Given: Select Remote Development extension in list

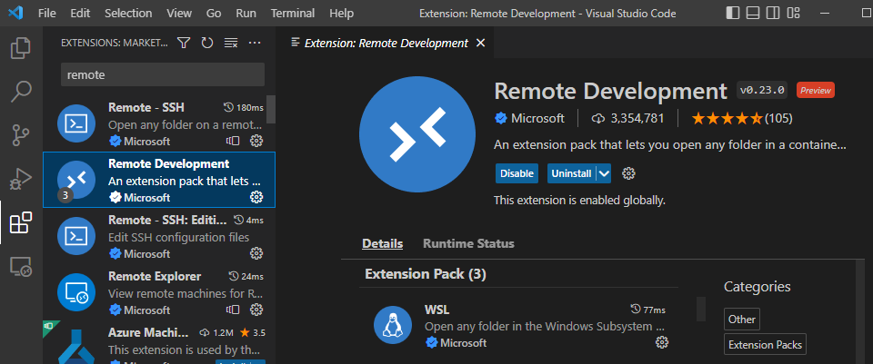Looking at the screenshot, I should (x=158, y=180).
